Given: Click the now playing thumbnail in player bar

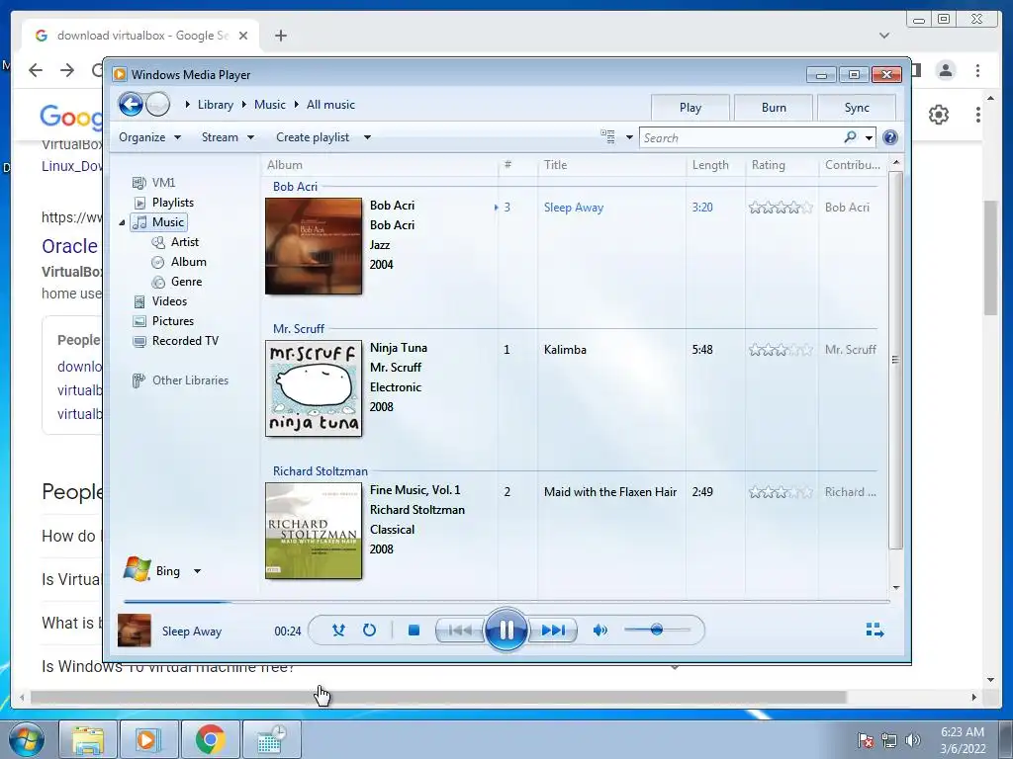Looking at the screenshot, I should (x=135, y=631).
